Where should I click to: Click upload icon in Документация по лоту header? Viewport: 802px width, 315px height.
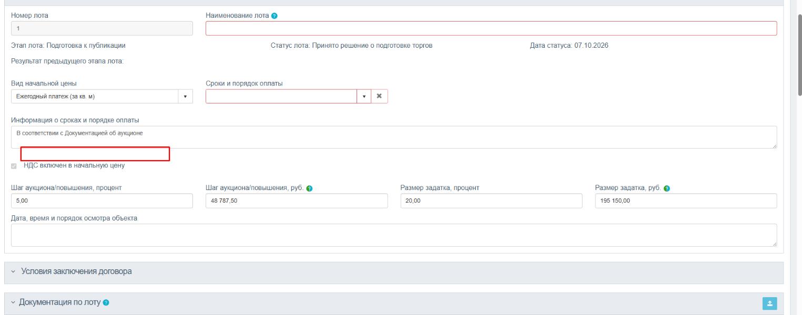(769, 303)
